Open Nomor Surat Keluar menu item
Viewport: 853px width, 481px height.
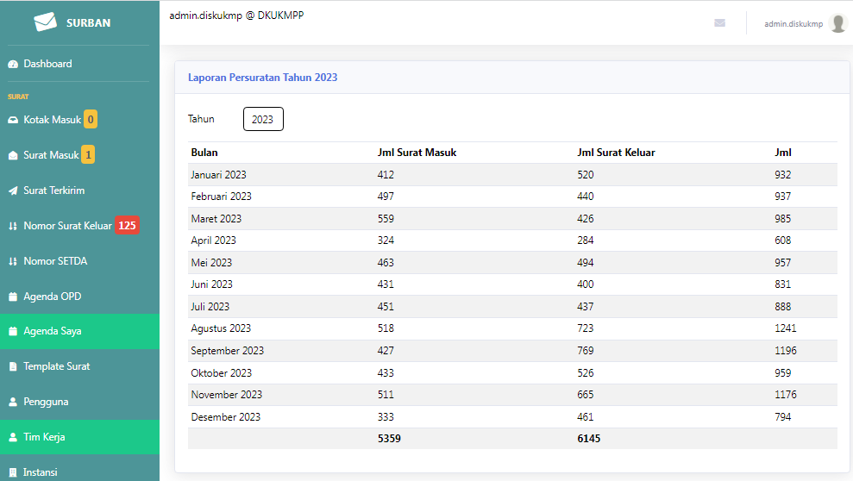[79, 226]
